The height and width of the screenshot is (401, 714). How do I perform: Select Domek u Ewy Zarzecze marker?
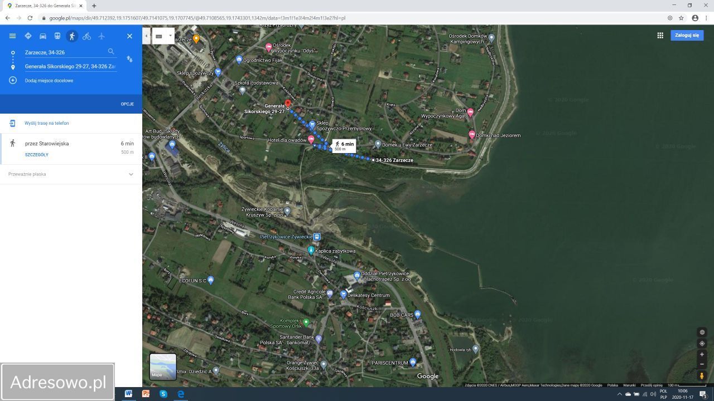click(378, 144)
